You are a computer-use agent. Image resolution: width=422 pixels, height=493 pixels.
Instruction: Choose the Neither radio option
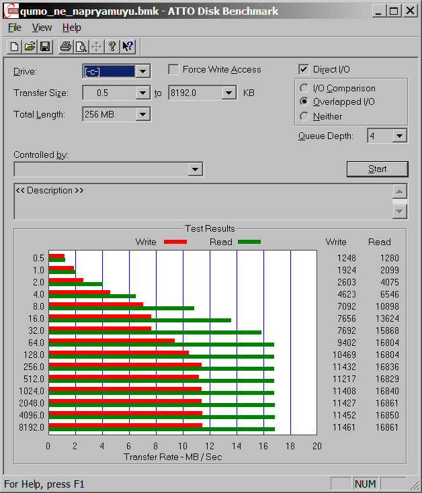[304, 116]
